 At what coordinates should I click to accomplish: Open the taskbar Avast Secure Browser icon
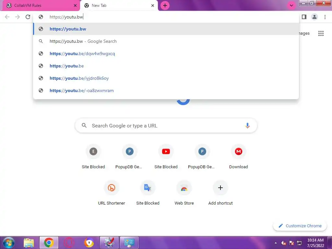click(89, 243)
